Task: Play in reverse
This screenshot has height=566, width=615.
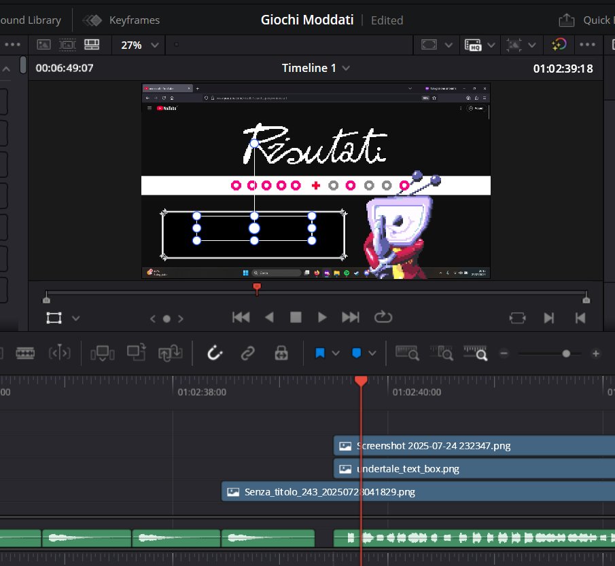Action: point(269,318)
